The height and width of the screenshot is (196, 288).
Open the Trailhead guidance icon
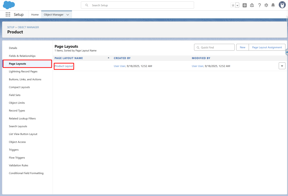(x=252, y=5)
